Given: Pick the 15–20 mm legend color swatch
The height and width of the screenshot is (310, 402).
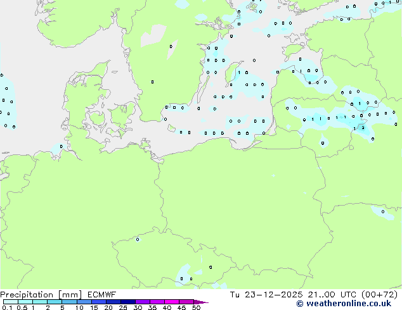Looking at the screenshot, I should coord(99,302).
